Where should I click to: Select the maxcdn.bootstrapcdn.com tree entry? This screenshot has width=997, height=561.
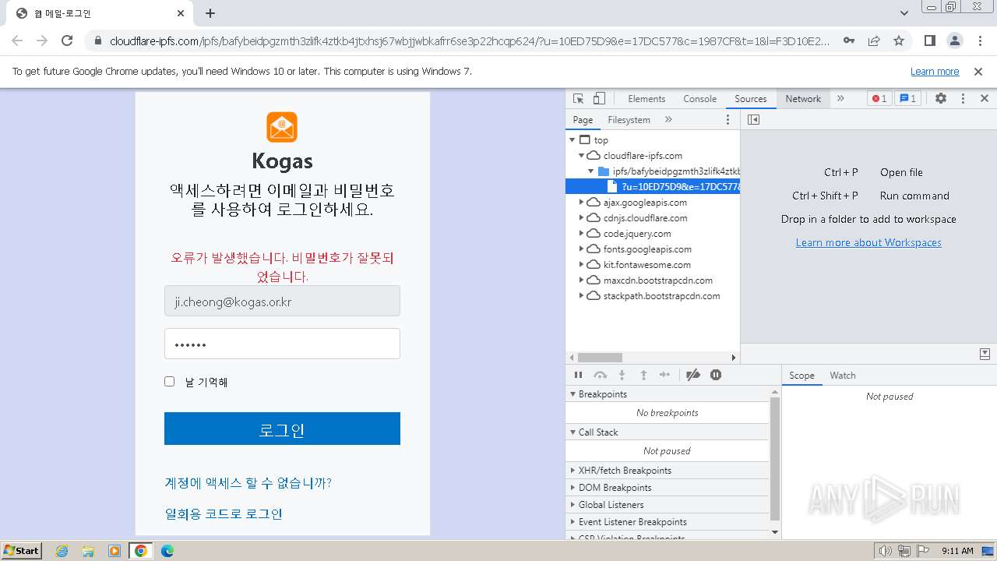click(657, 280)
